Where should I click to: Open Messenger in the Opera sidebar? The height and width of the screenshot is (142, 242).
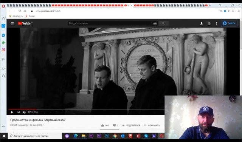3,35
